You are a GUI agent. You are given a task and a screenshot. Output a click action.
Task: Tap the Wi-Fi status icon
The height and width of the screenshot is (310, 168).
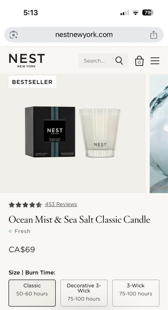pos(135,13)
